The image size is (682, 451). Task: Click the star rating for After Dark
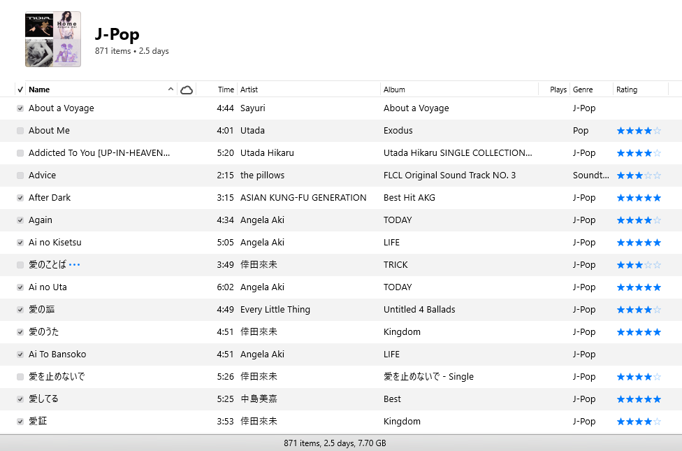click(x=638, y=198)
